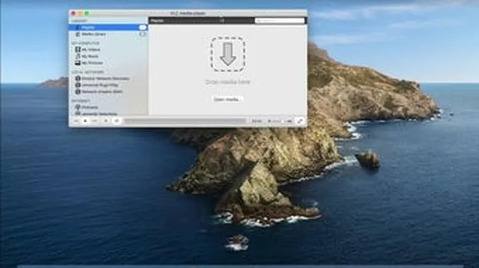Open Jamendo Selections in the sidebar
Image resolution: width=479 pixels, height=268 pixels.
coord(100,113)
